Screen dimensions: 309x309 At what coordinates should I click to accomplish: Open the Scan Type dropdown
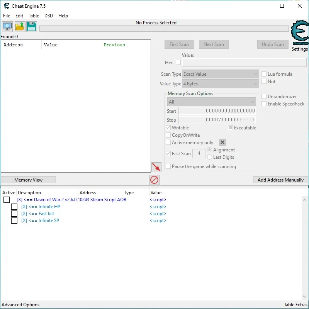pos(220,74)
